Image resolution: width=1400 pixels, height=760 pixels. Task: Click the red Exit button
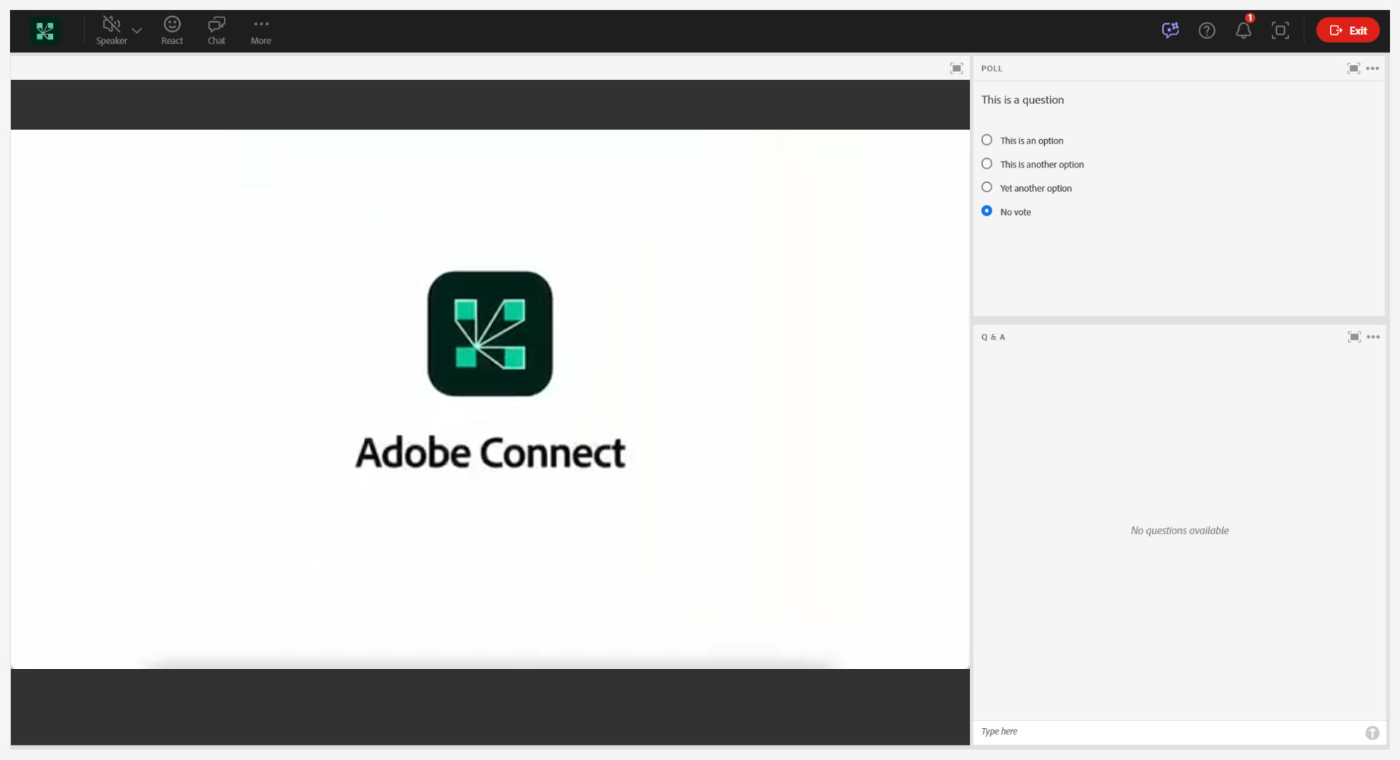1347,31
